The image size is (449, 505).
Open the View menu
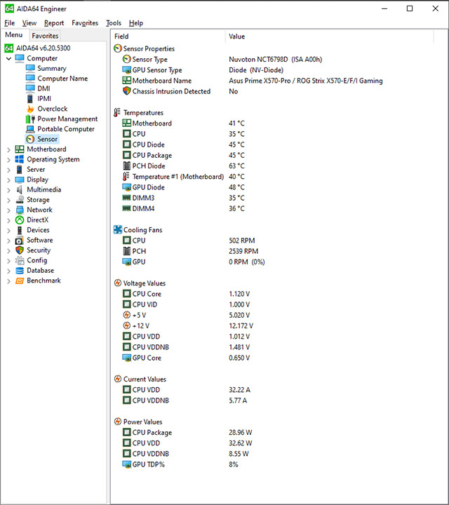(29, 23)
